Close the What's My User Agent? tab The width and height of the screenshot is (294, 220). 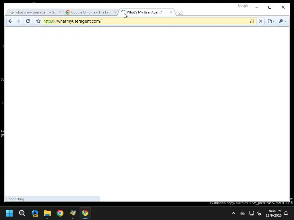[171, 12]
